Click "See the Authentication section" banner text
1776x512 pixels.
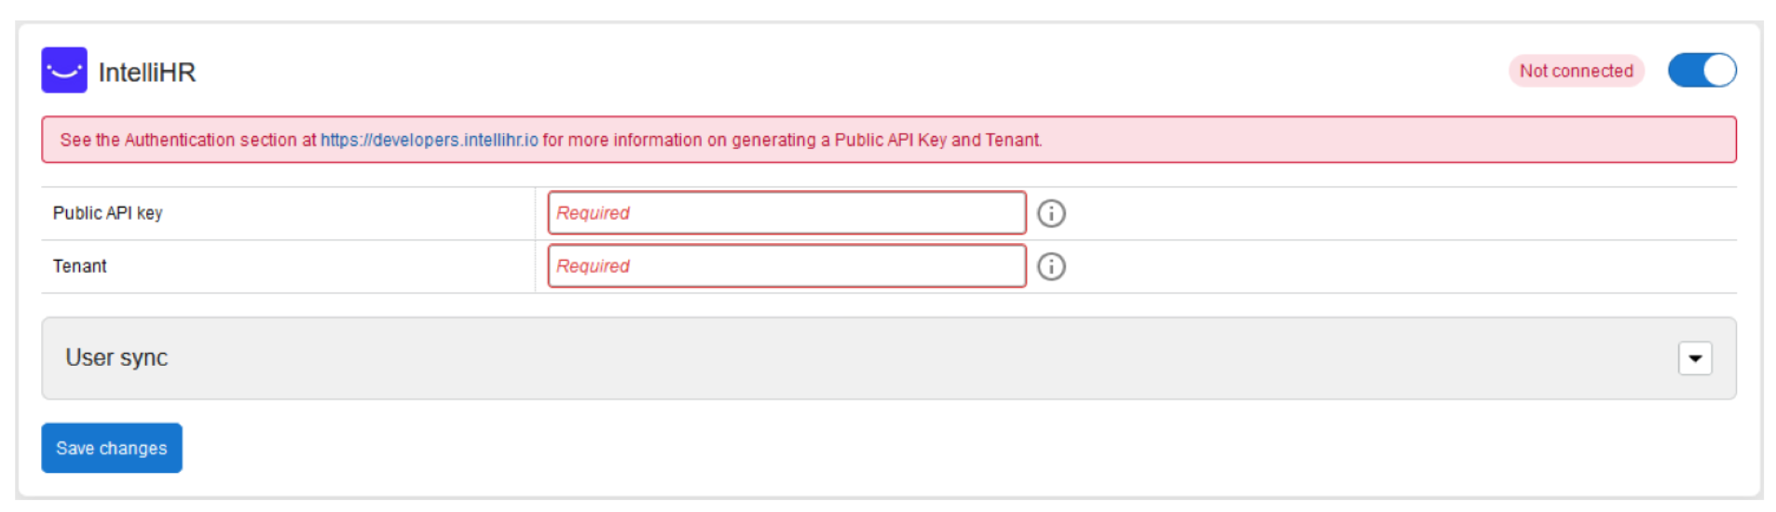[186, 141]
